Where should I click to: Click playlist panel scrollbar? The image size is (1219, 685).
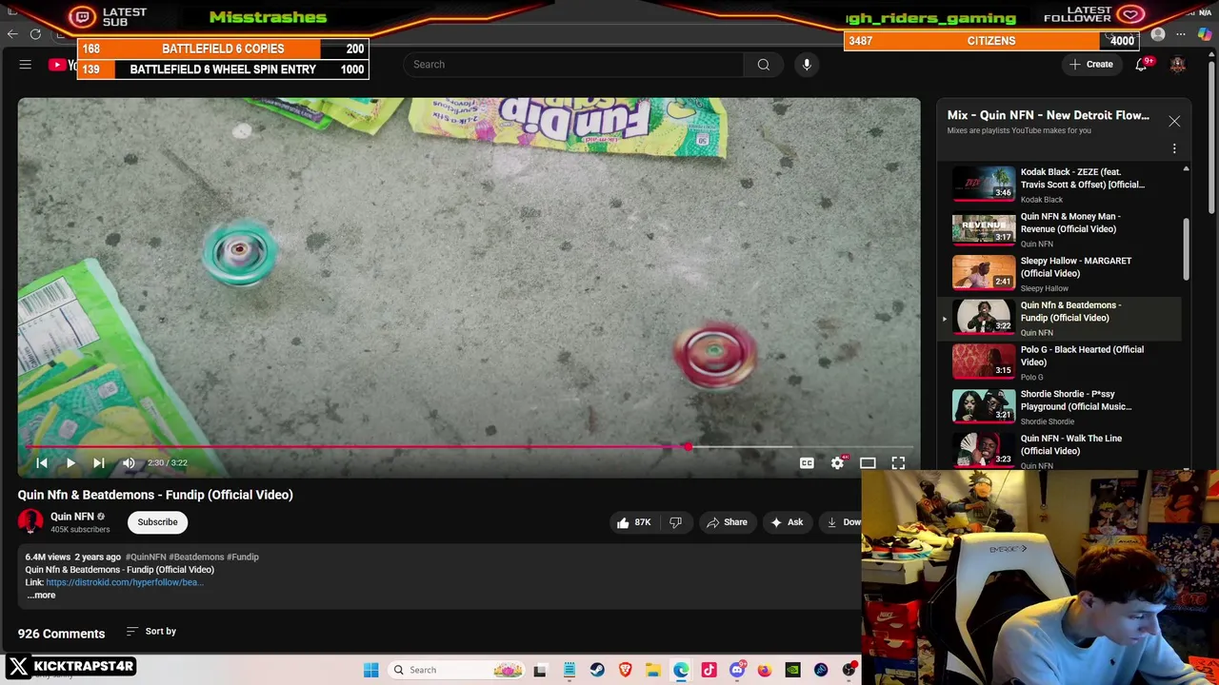coord(1186,249)
